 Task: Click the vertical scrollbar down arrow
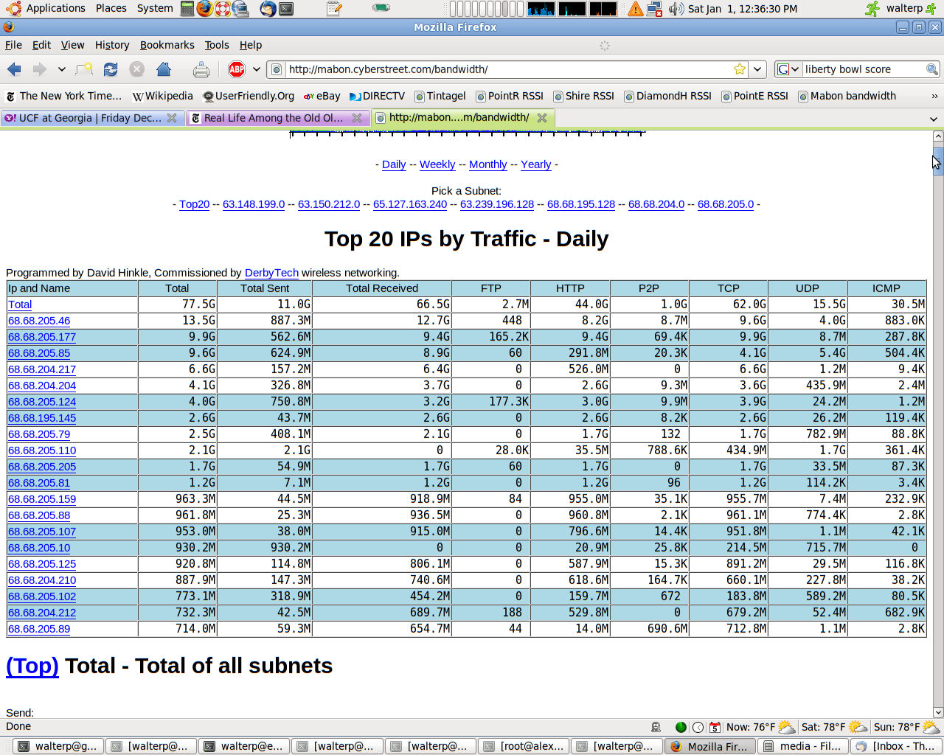(937, 712)
